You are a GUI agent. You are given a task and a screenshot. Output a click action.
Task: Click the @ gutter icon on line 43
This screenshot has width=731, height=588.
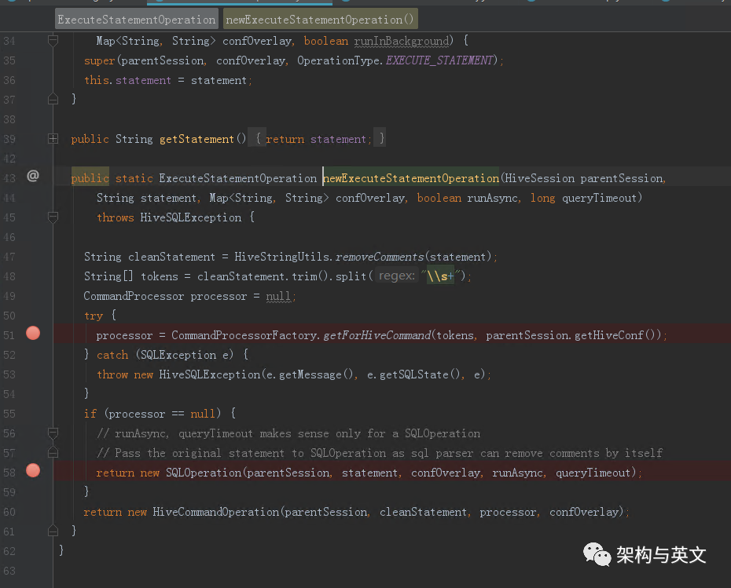click(33, 176)
